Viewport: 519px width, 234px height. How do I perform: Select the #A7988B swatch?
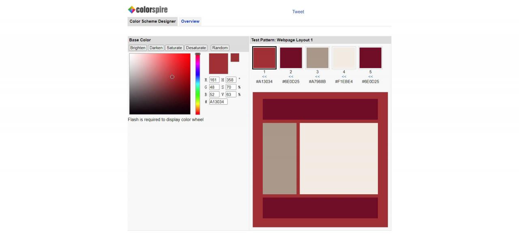point(318,57)
